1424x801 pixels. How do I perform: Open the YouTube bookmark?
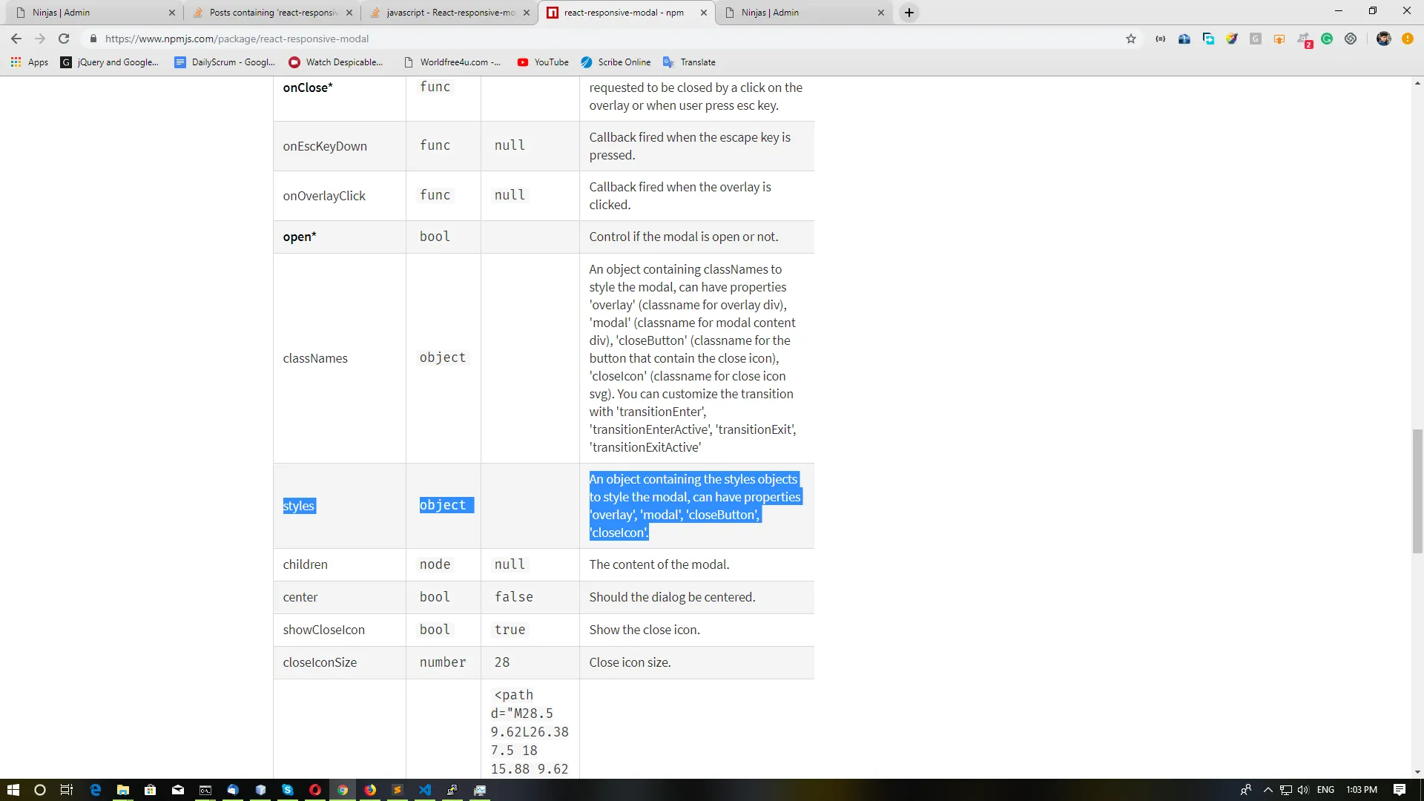tap(543, 62)
